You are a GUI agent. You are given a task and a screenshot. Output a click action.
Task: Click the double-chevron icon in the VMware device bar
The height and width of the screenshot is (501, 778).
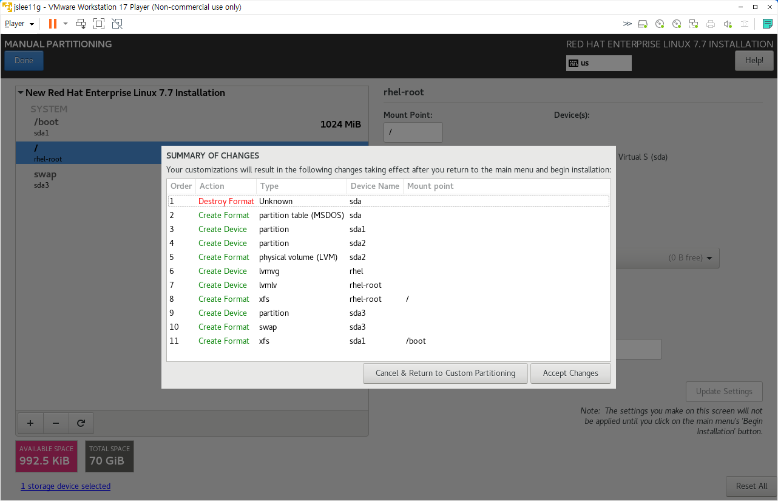click(627, 24)
